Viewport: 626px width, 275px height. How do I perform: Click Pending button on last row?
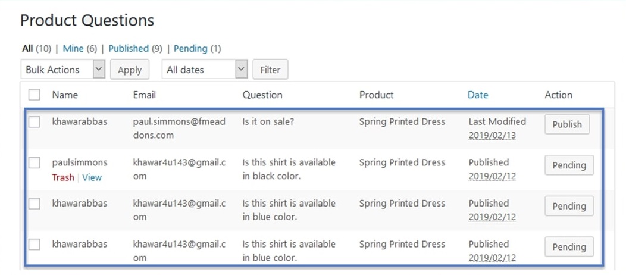[569, 246]
